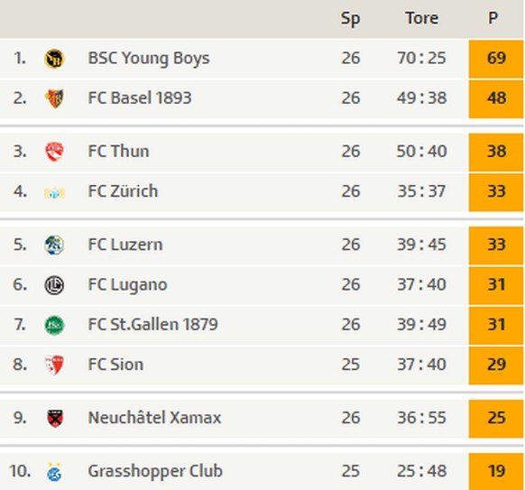The image size is (525, 490).
Task: Open the Grasshopper Club team name
Action: tap(155, 472)
